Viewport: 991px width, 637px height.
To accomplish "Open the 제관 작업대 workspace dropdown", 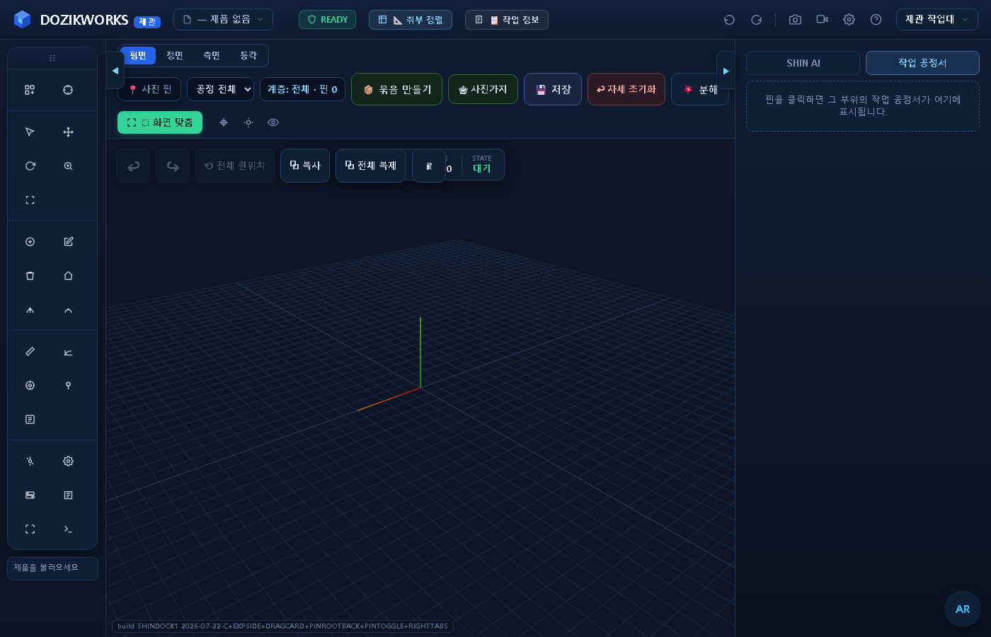I will pyautogui.click(x=937, y=20).
